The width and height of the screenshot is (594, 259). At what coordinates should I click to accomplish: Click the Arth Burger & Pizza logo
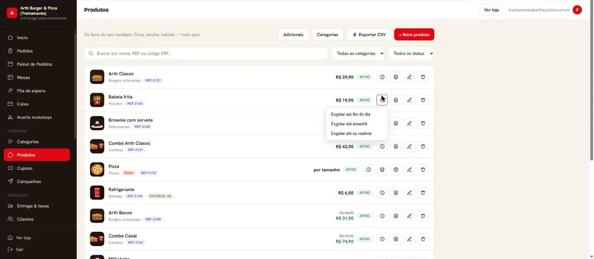click(12, 13)
